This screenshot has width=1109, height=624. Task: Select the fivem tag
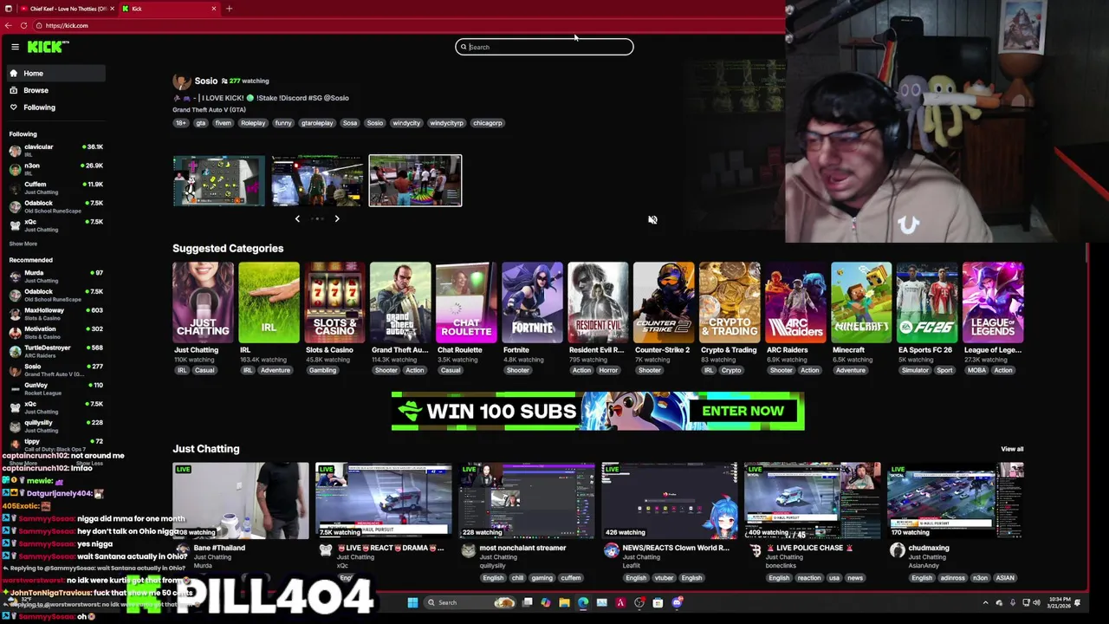224,123
